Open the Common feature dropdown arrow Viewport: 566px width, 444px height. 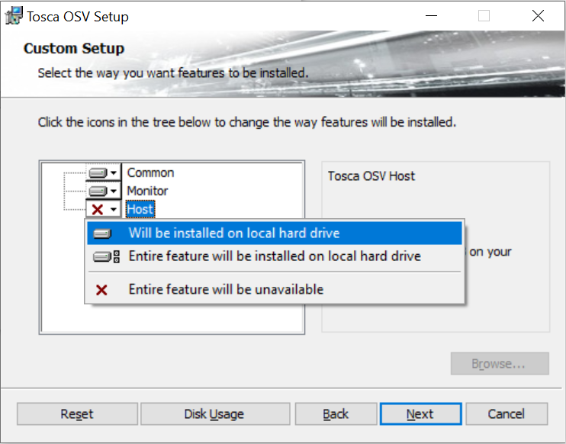click(114, 173)
